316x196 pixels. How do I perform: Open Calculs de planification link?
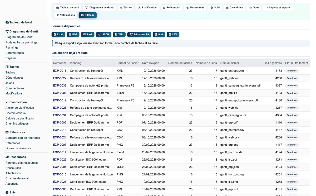20,118
